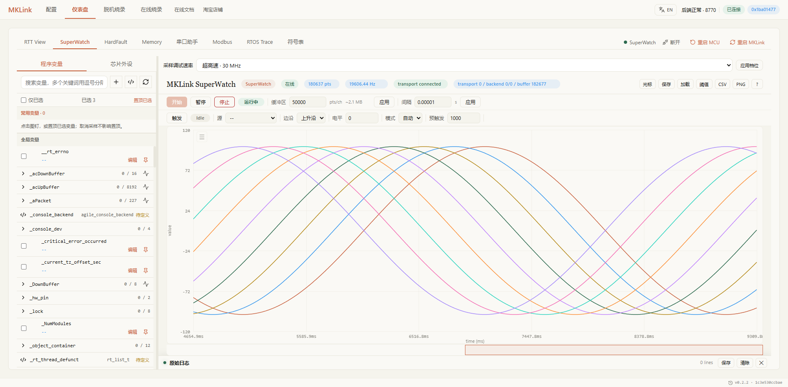This screenshot has width=788, height=387.
Task: Check the _NumModules checkbox
Action: pyautogui.click(x=24, y=328)
